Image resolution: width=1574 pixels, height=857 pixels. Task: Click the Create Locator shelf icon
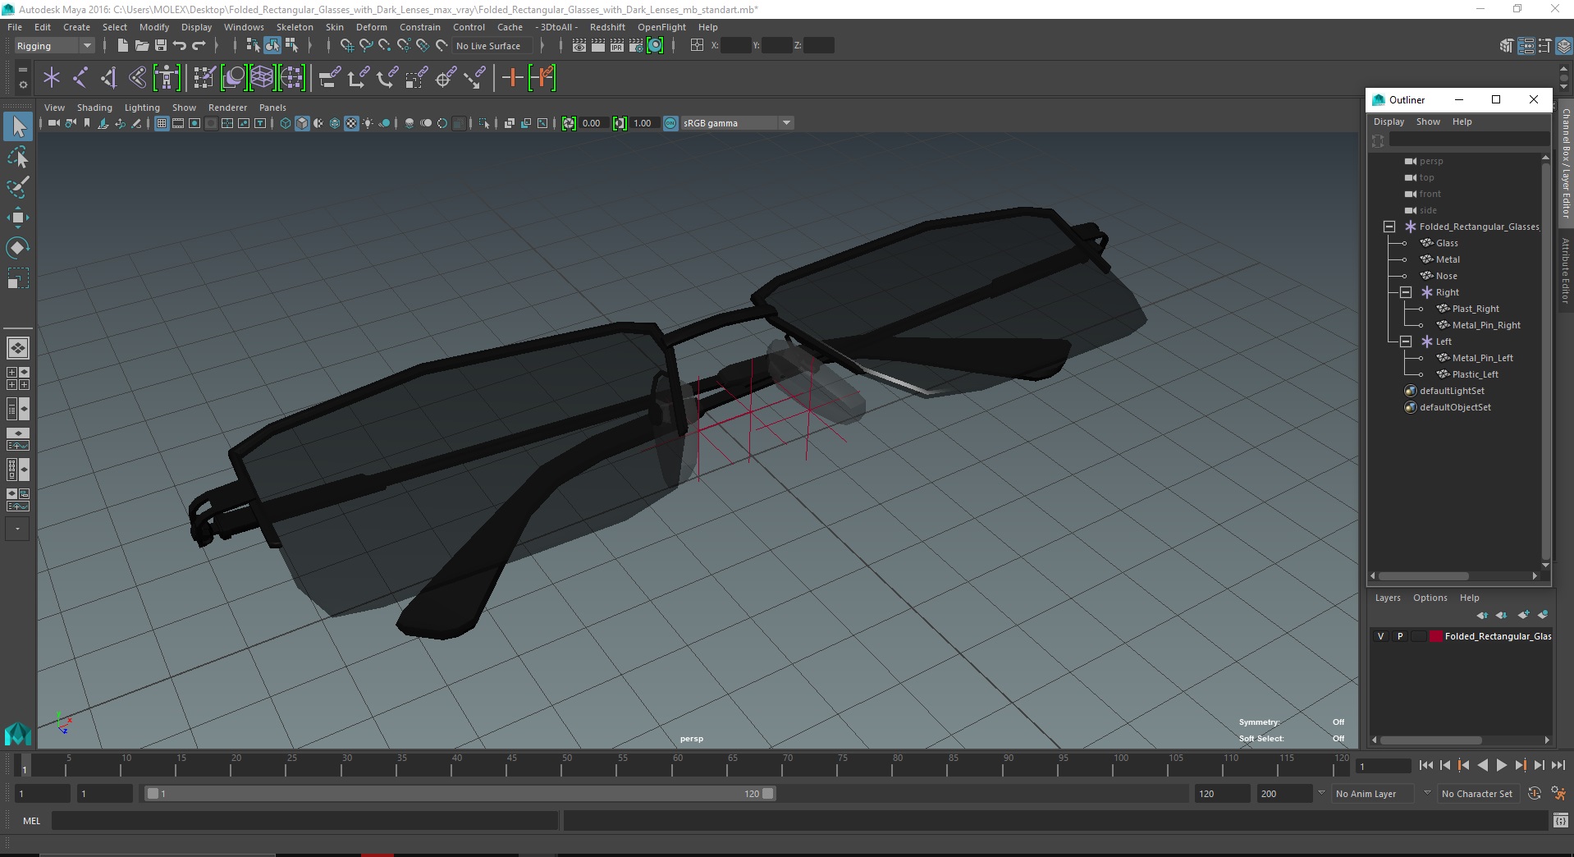52,78
